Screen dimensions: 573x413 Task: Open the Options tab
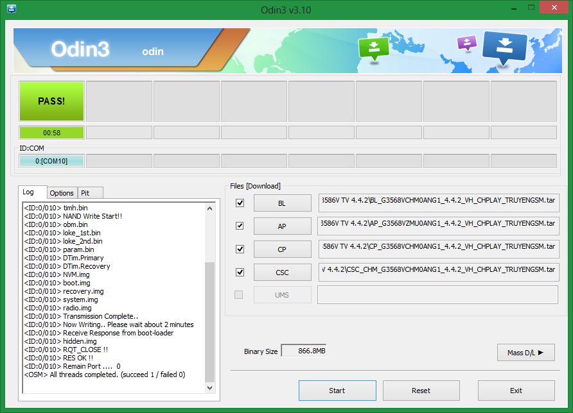tap(62, 193)
